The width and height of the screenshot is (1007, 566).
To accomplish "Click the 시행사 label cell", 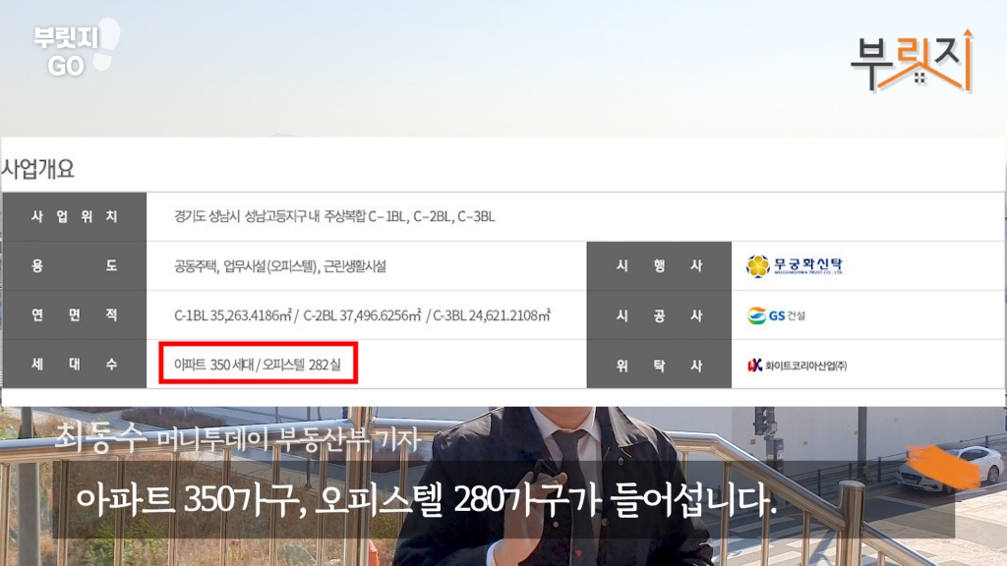I will [659, 266].
